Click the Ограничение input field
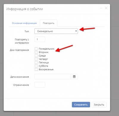The height and width of the screenshot is (116, 119). click(40, 85)
